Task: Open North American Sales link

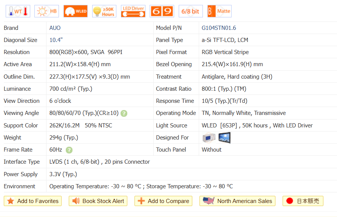Action: coord(238,201)
